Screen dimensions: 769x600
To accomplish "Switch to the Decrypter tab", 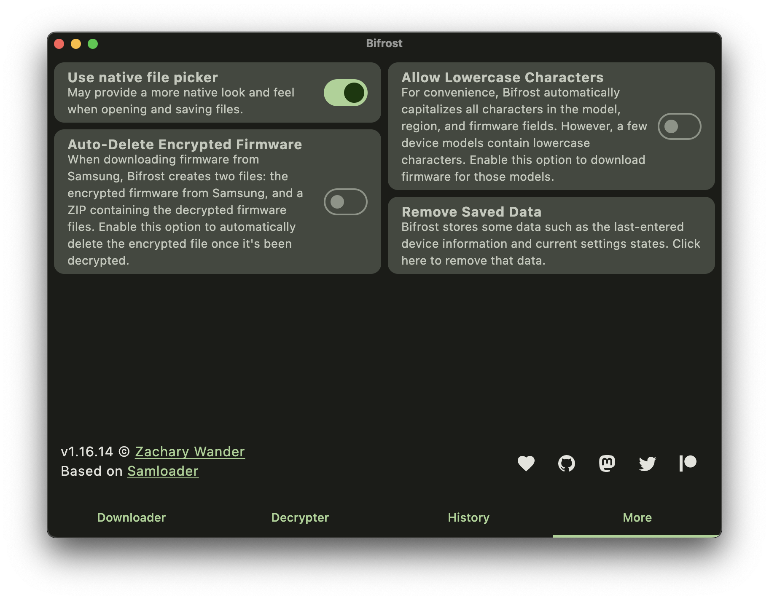I will (x=300, y=517).
